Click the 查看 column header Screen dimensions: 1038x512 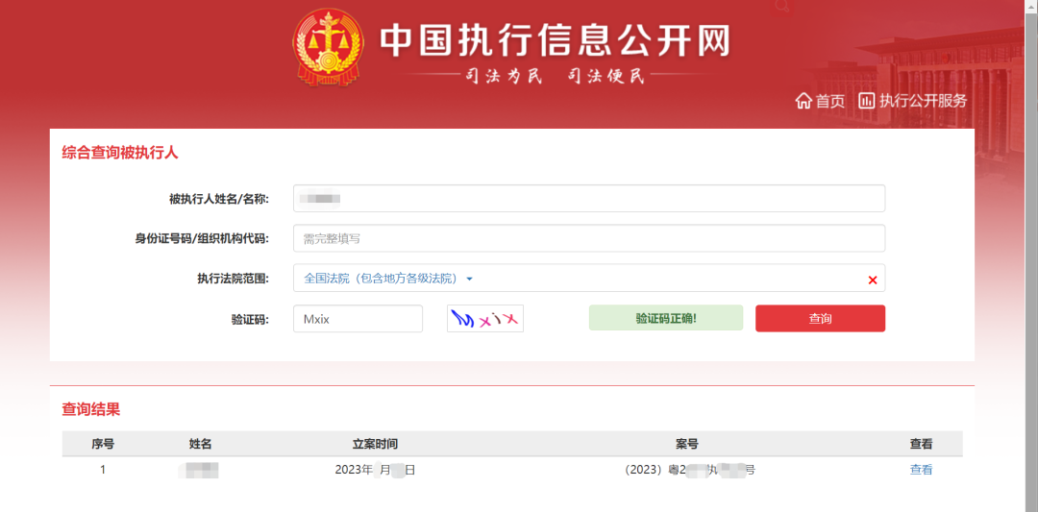coord(921,444)
